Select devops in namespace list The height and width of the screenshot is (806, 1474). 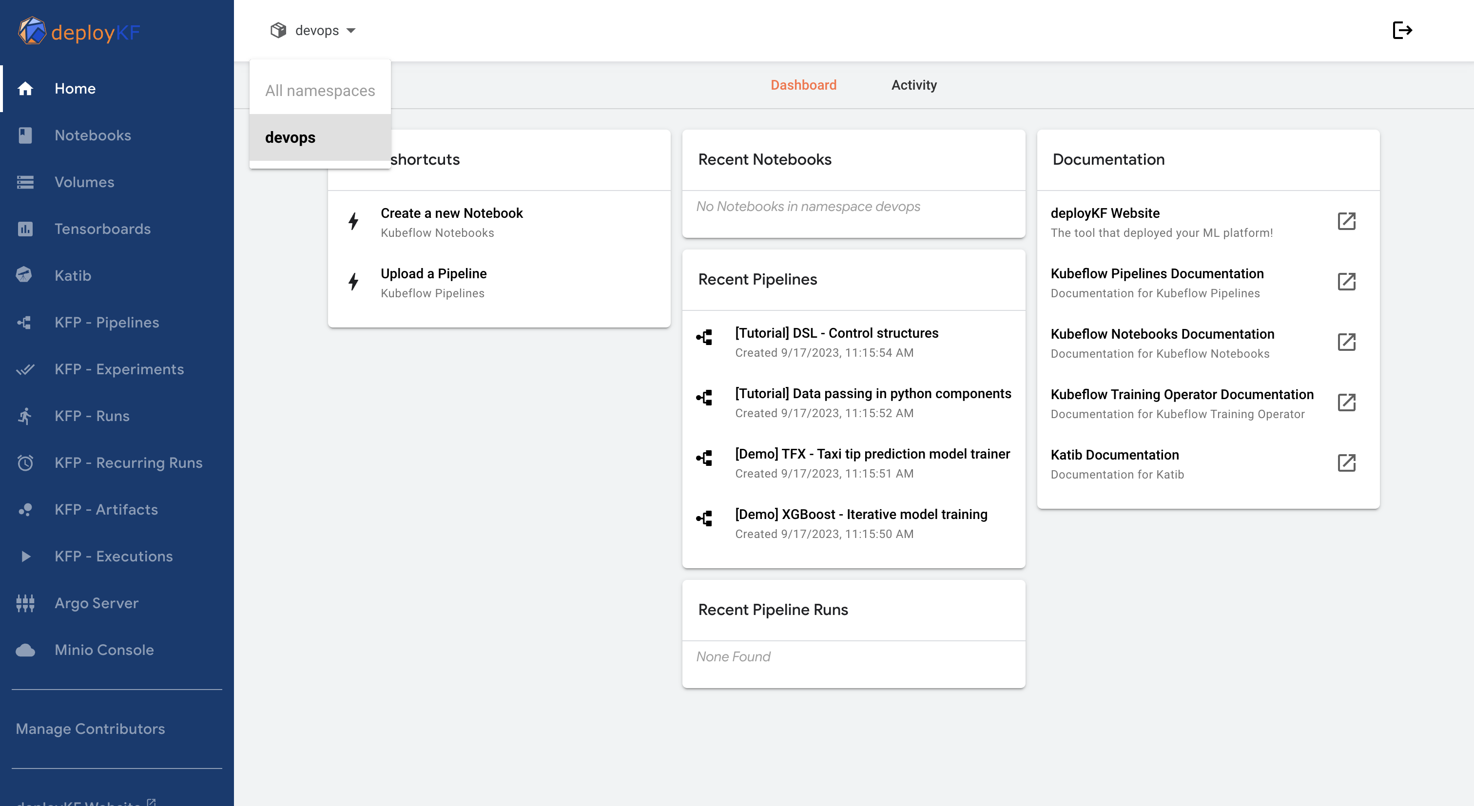[320, 137]
